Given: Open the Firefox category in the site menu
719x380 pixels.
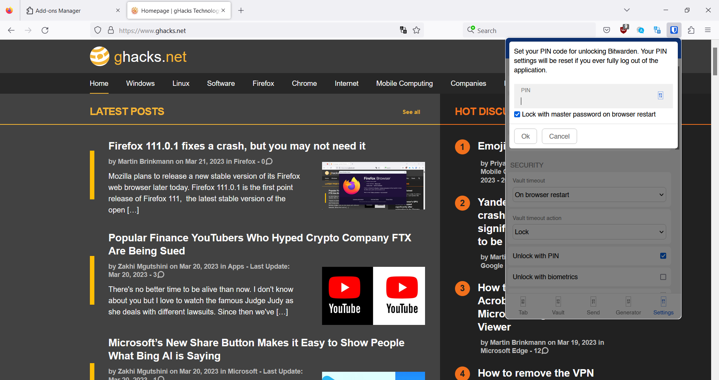Looking at the screenshot, I should (263, 84).
